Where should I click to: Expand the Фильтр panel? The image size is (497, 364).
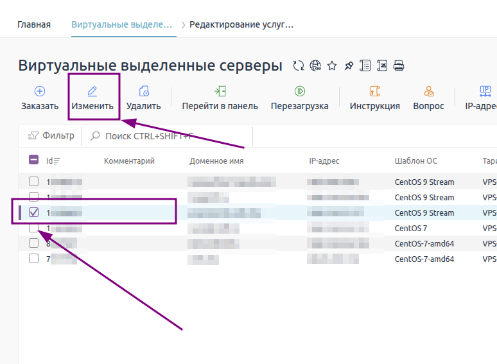[51, 135]
